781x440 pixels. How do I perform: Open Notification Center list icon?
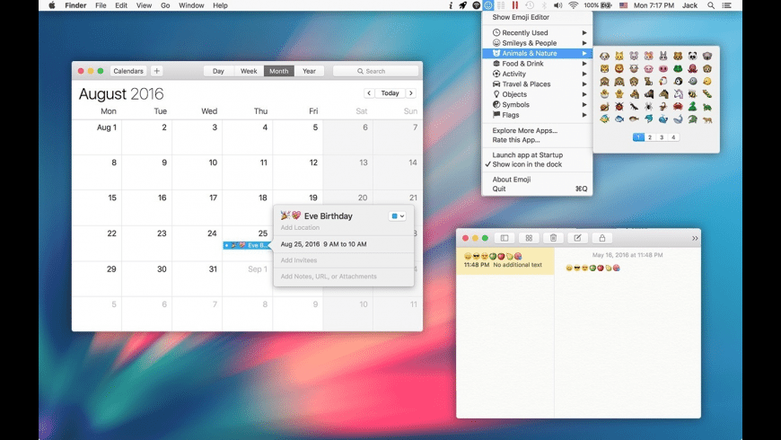click(727, 5)
